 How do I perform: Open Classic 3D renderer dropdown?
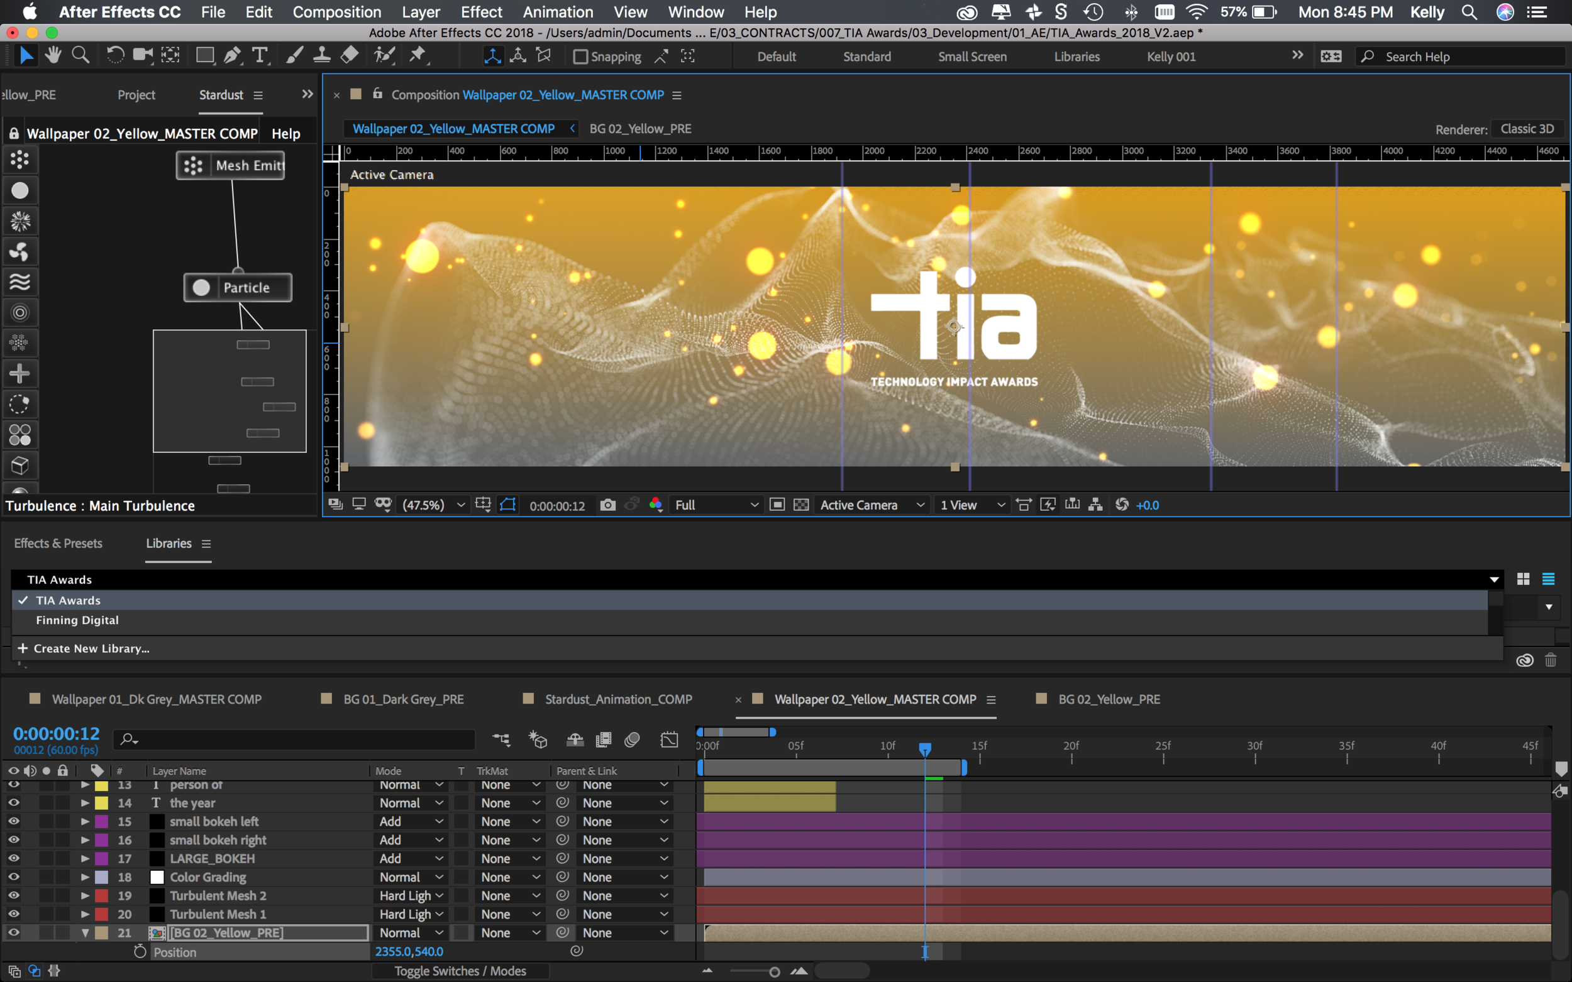(1529, 129)
